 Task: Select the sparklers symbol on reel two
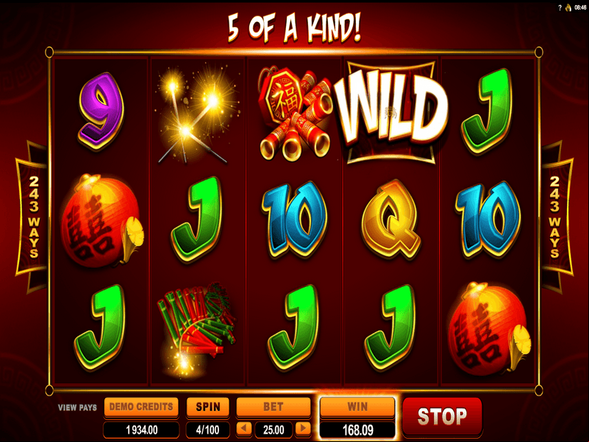(x=196, y=113)
